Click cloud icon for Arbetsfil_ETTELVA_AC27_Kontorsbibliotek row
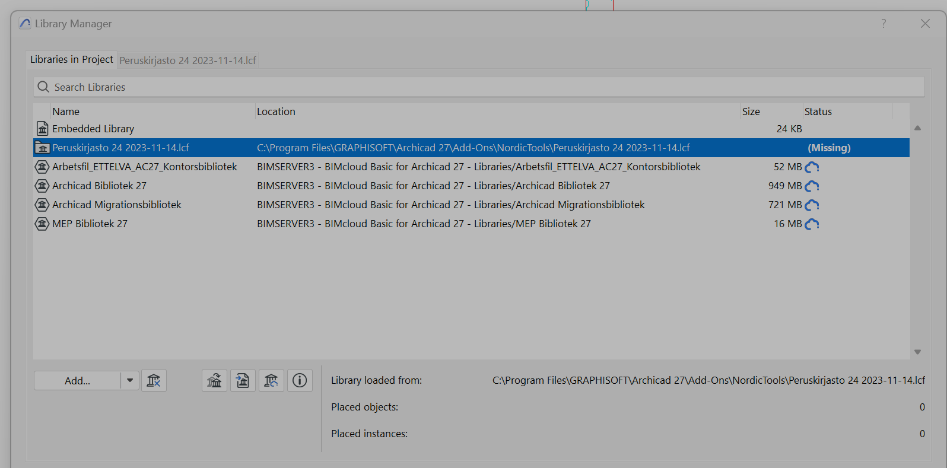 (x=812, y=167)
